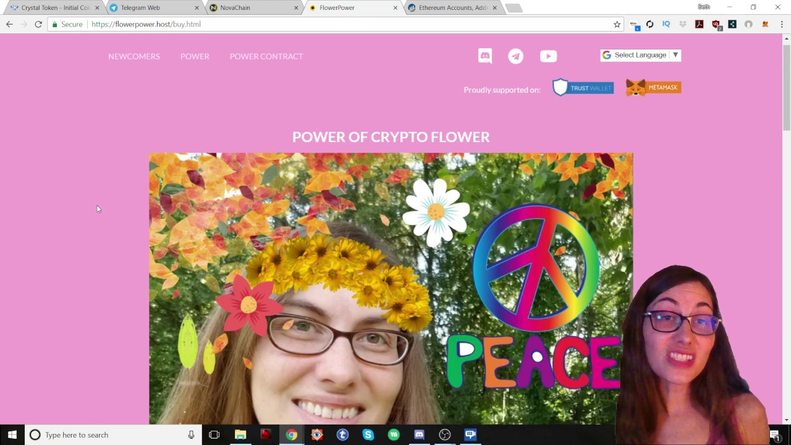
Task: Open the blue chat app on taskbar
Action: 470,435
